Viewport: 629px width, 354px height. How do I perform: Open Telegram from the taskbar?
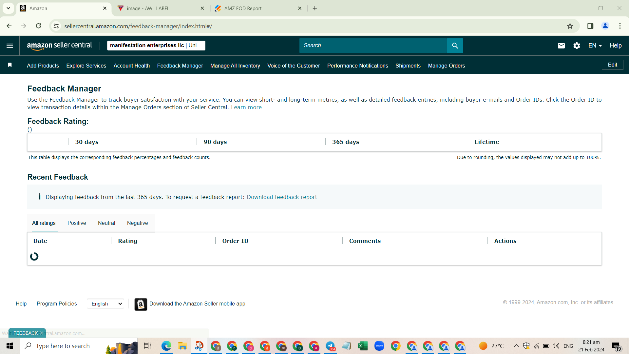pyautogui.click(x=330, y=346)
